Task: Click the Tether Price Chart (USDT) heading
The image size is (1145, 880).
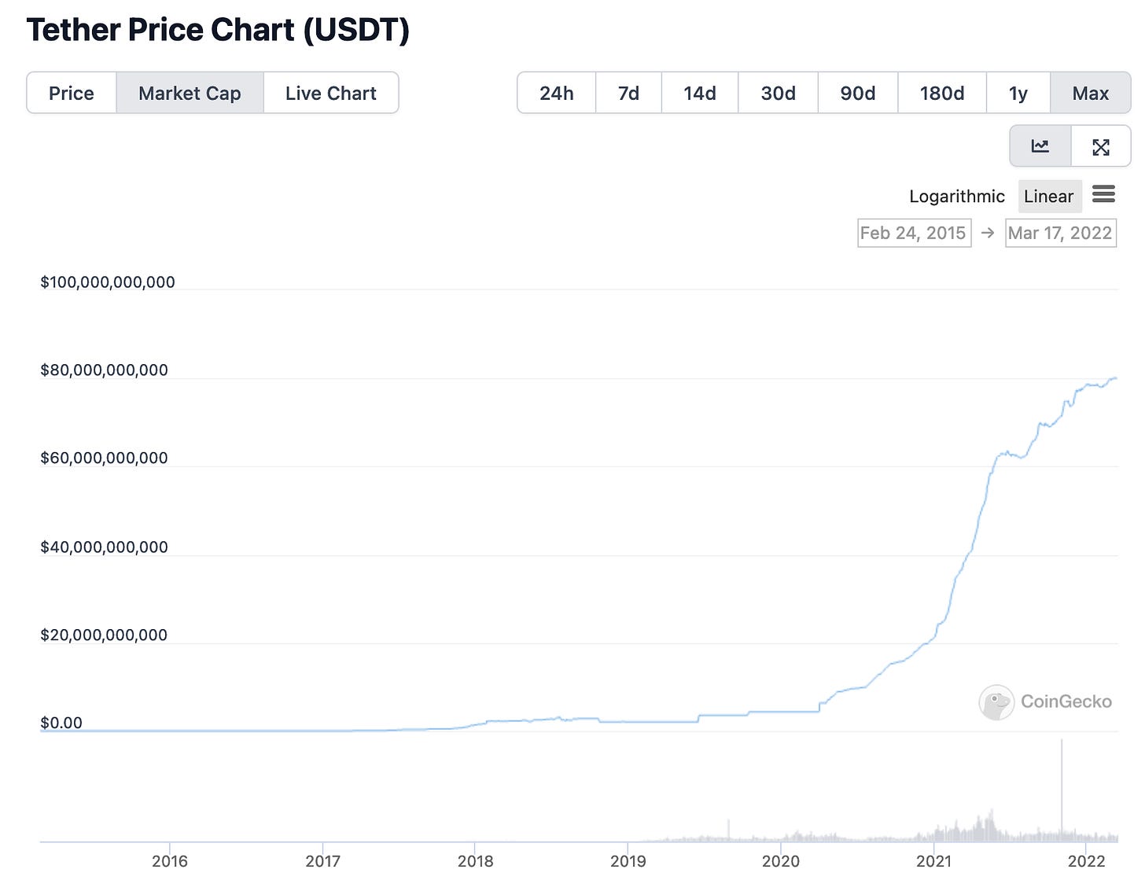Action: click(218, 30)
